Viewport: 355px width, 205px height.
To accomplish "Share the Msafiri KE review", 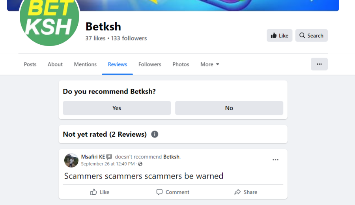I will coord(246,192).
